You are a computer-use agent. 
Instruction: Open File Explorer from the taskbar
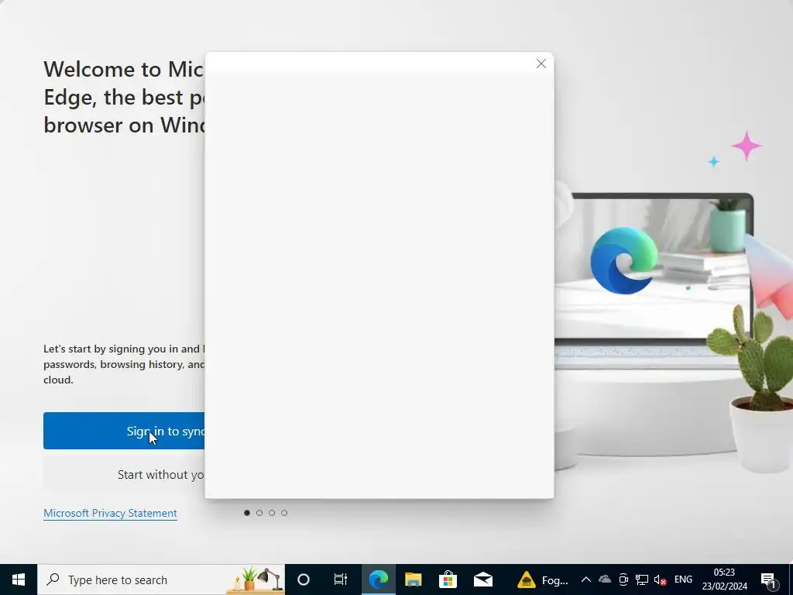click(414, 580)
